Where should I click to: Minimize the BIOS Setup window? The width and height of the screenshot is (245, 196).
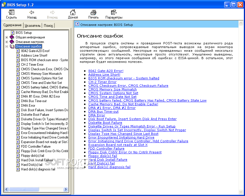point(227,5)
